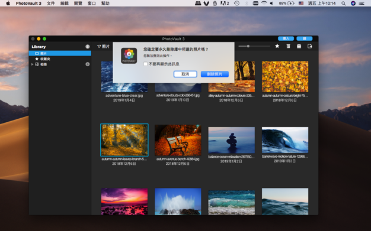
Task: Select 收藏夾 in Library sidebar
Action: tap(60, 58)
